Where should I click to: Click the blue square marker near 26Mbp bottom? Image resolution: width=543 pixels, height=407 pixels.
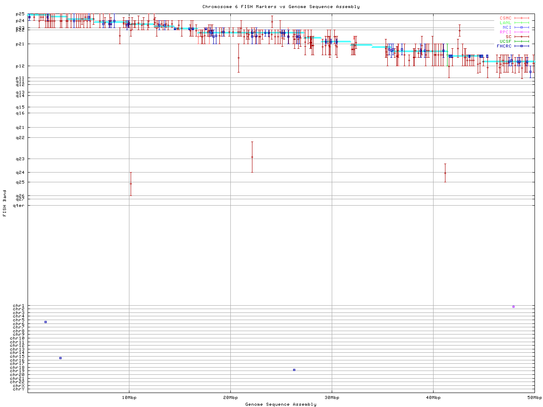coord(294,370)
